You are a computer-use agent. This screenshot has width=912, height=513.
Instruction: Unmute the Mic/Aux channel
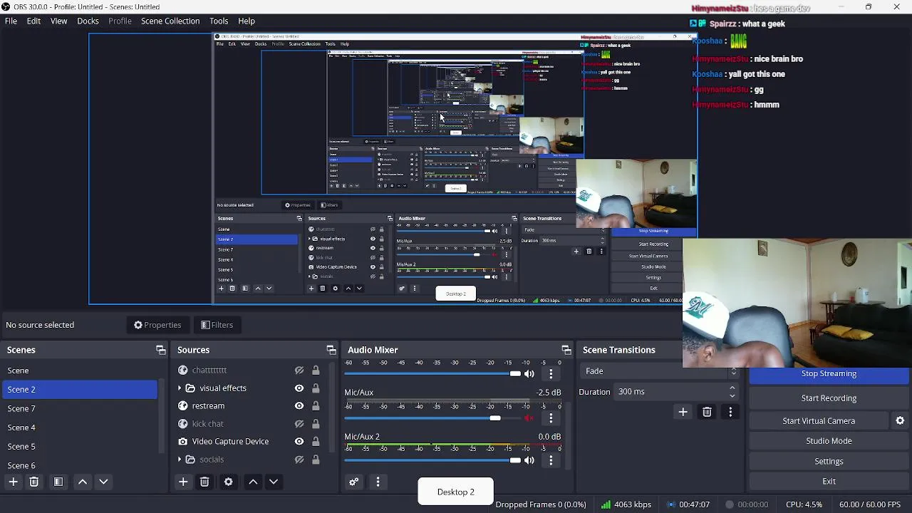click(x=529, y=418)
